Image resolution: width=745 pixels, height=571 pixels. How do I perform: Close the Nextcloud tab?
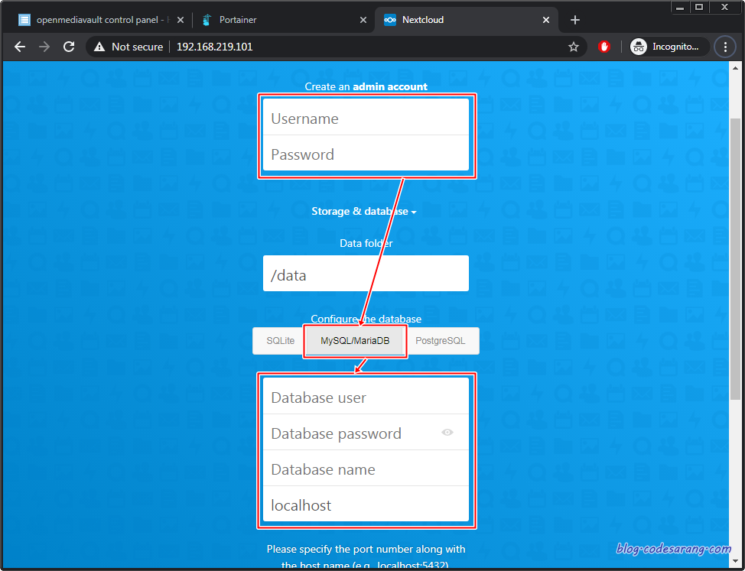pyautogui.click(x=546, y=20)
